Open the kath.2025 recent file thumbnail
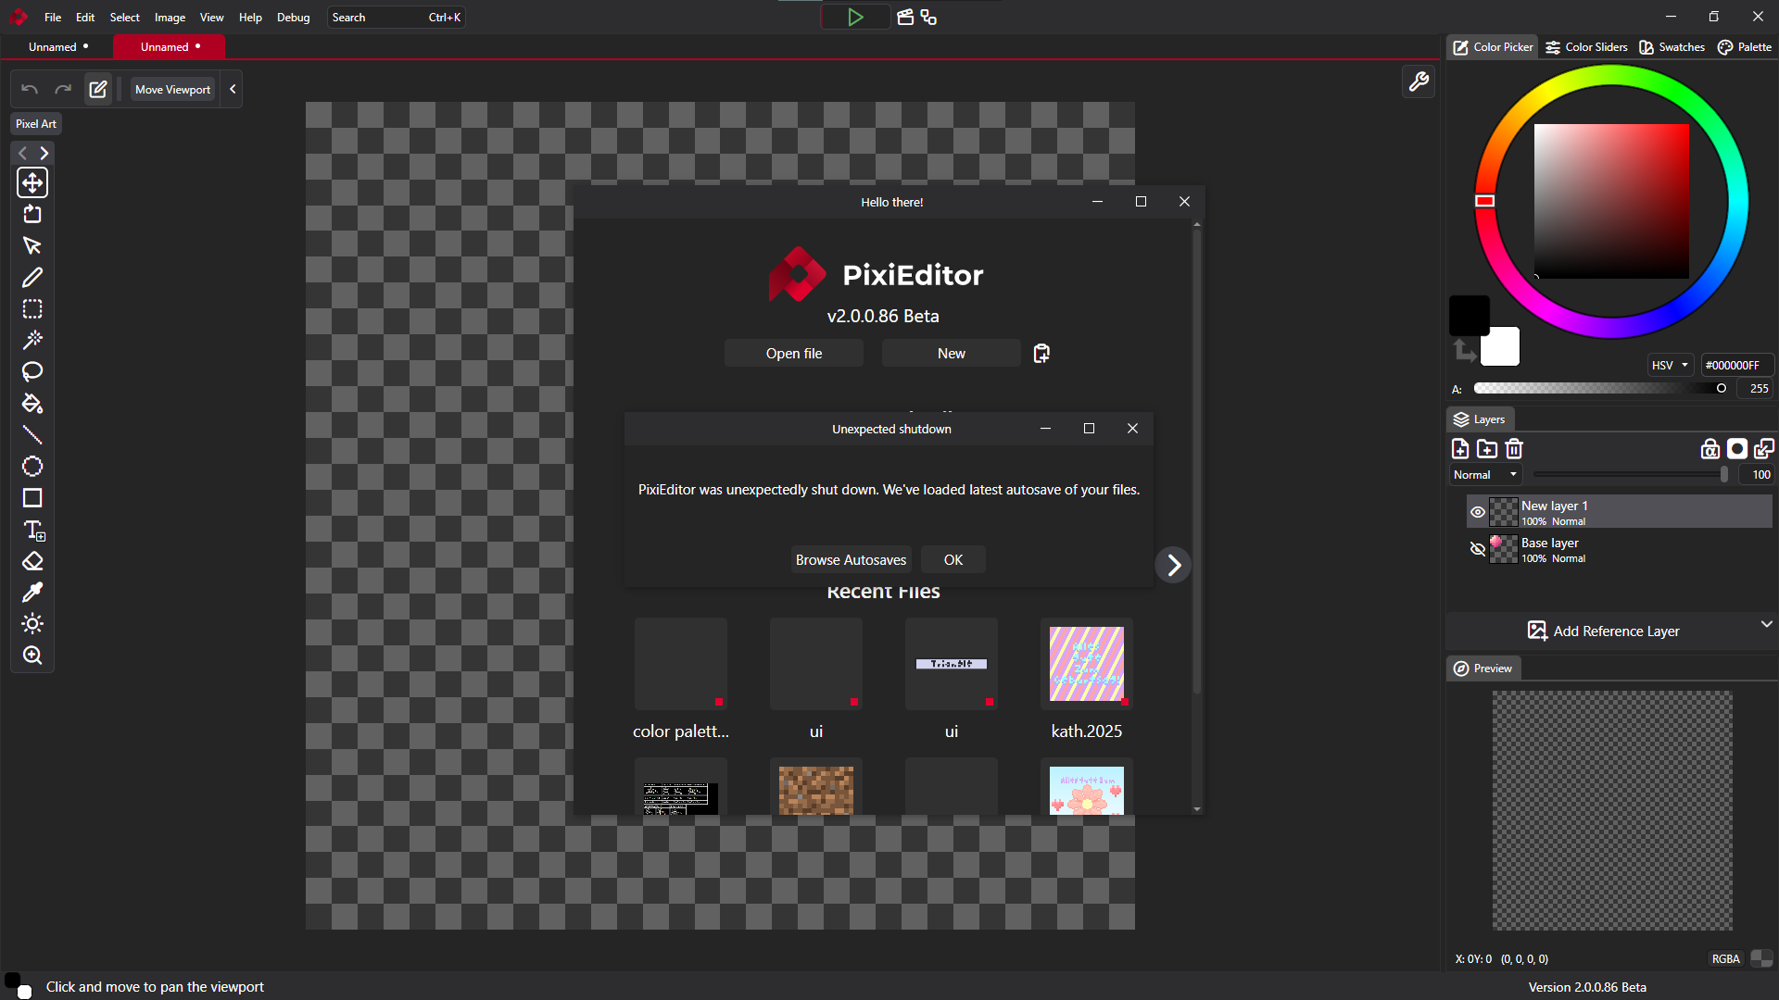Image resolution: width=1779 pixels, height=1000 pixels. pyautogui.click(x=1087, y=664)
